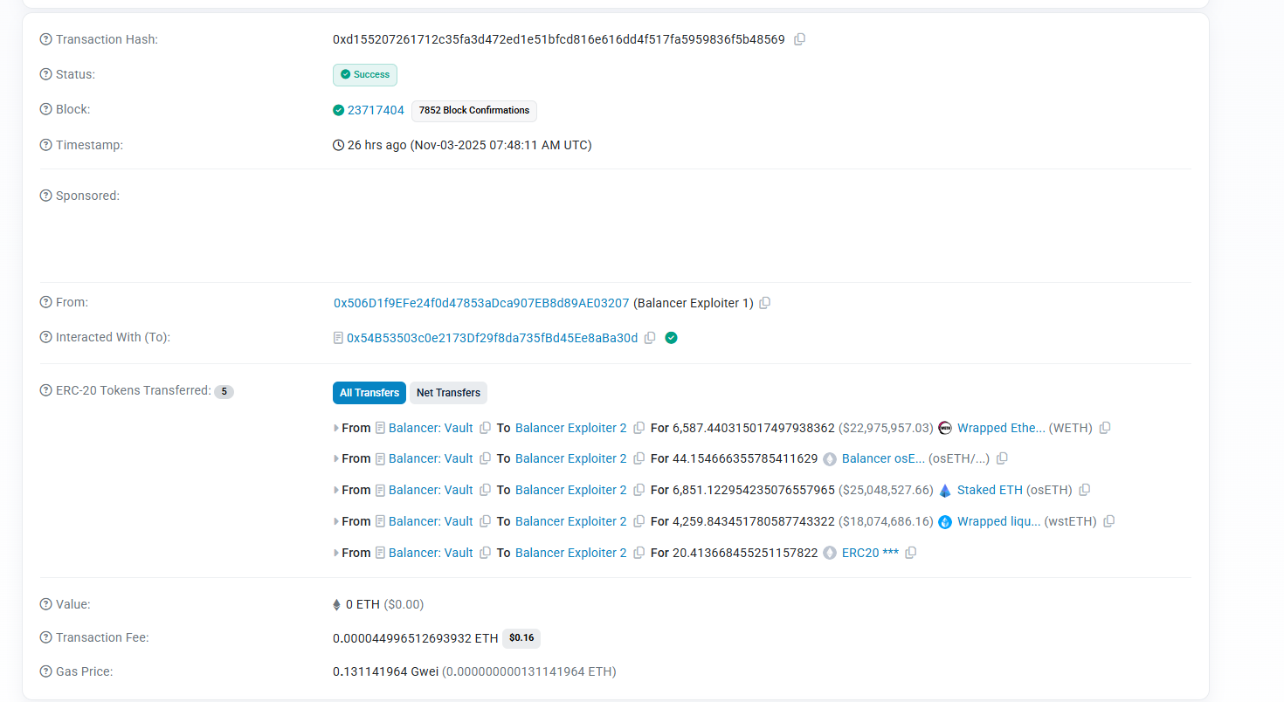Expand the Staked ETH (osETH) transfer row
Image resolution: width=1284 pixels, height=702 pixels.
[x=336, y=490]
